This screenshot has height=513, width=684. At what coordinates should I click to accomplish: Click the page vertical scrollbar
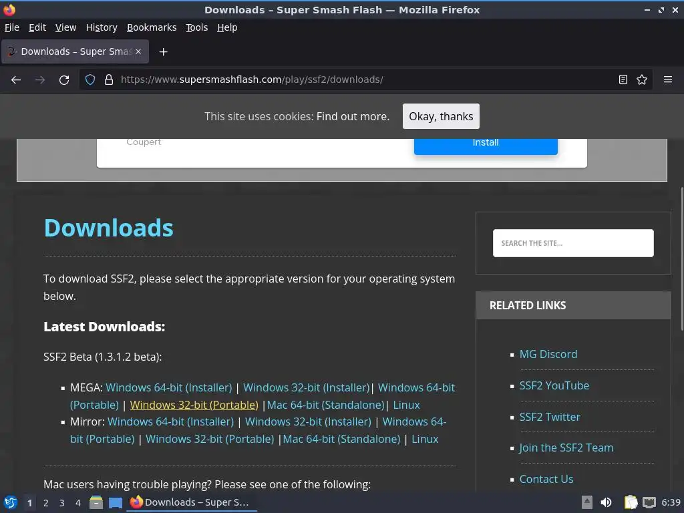coord(681,259)
